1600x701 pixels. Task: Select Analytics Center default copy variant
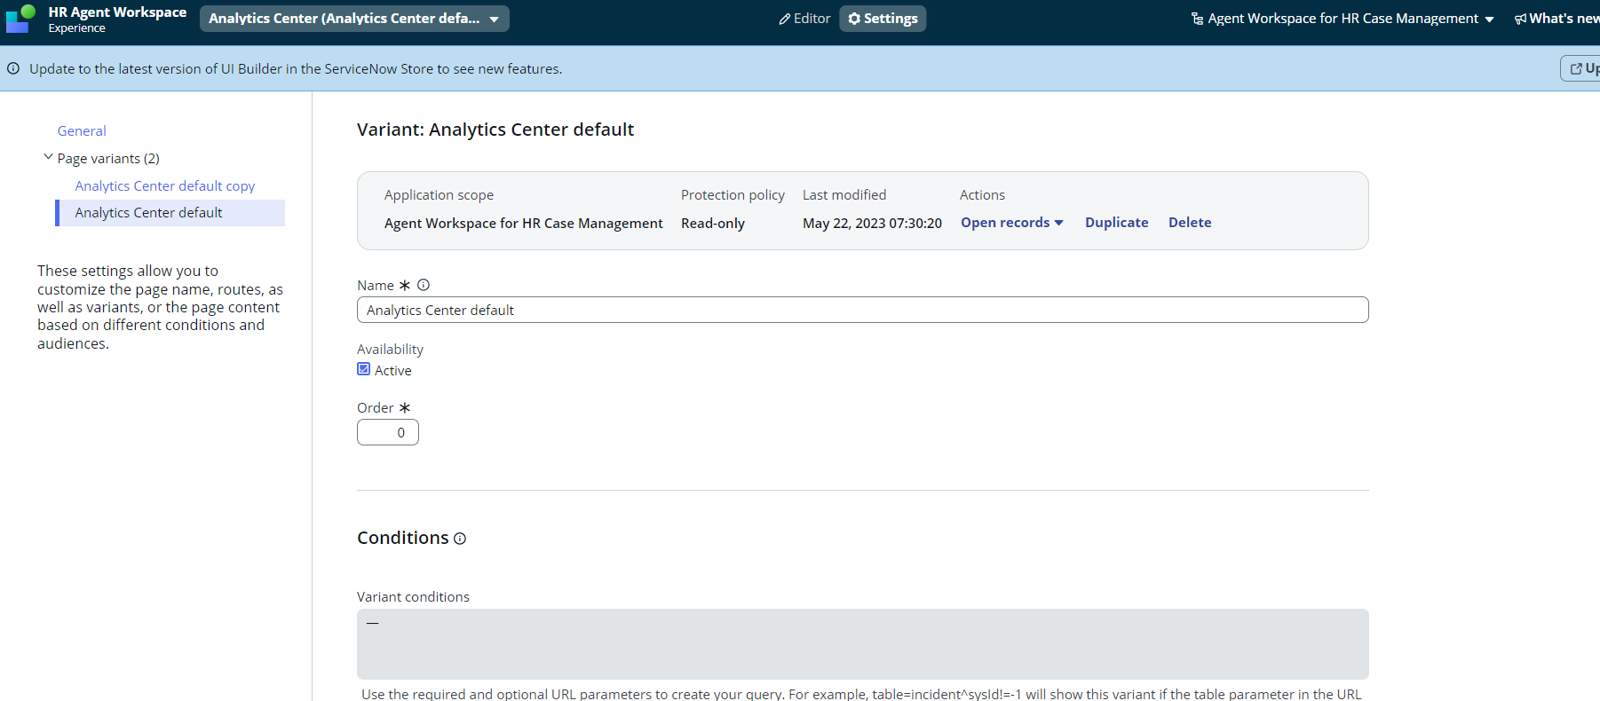click(165, 186)
